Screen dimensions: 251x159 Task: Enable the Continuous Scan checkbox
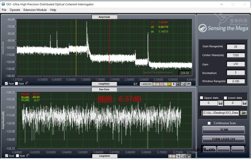pos(209,123)
